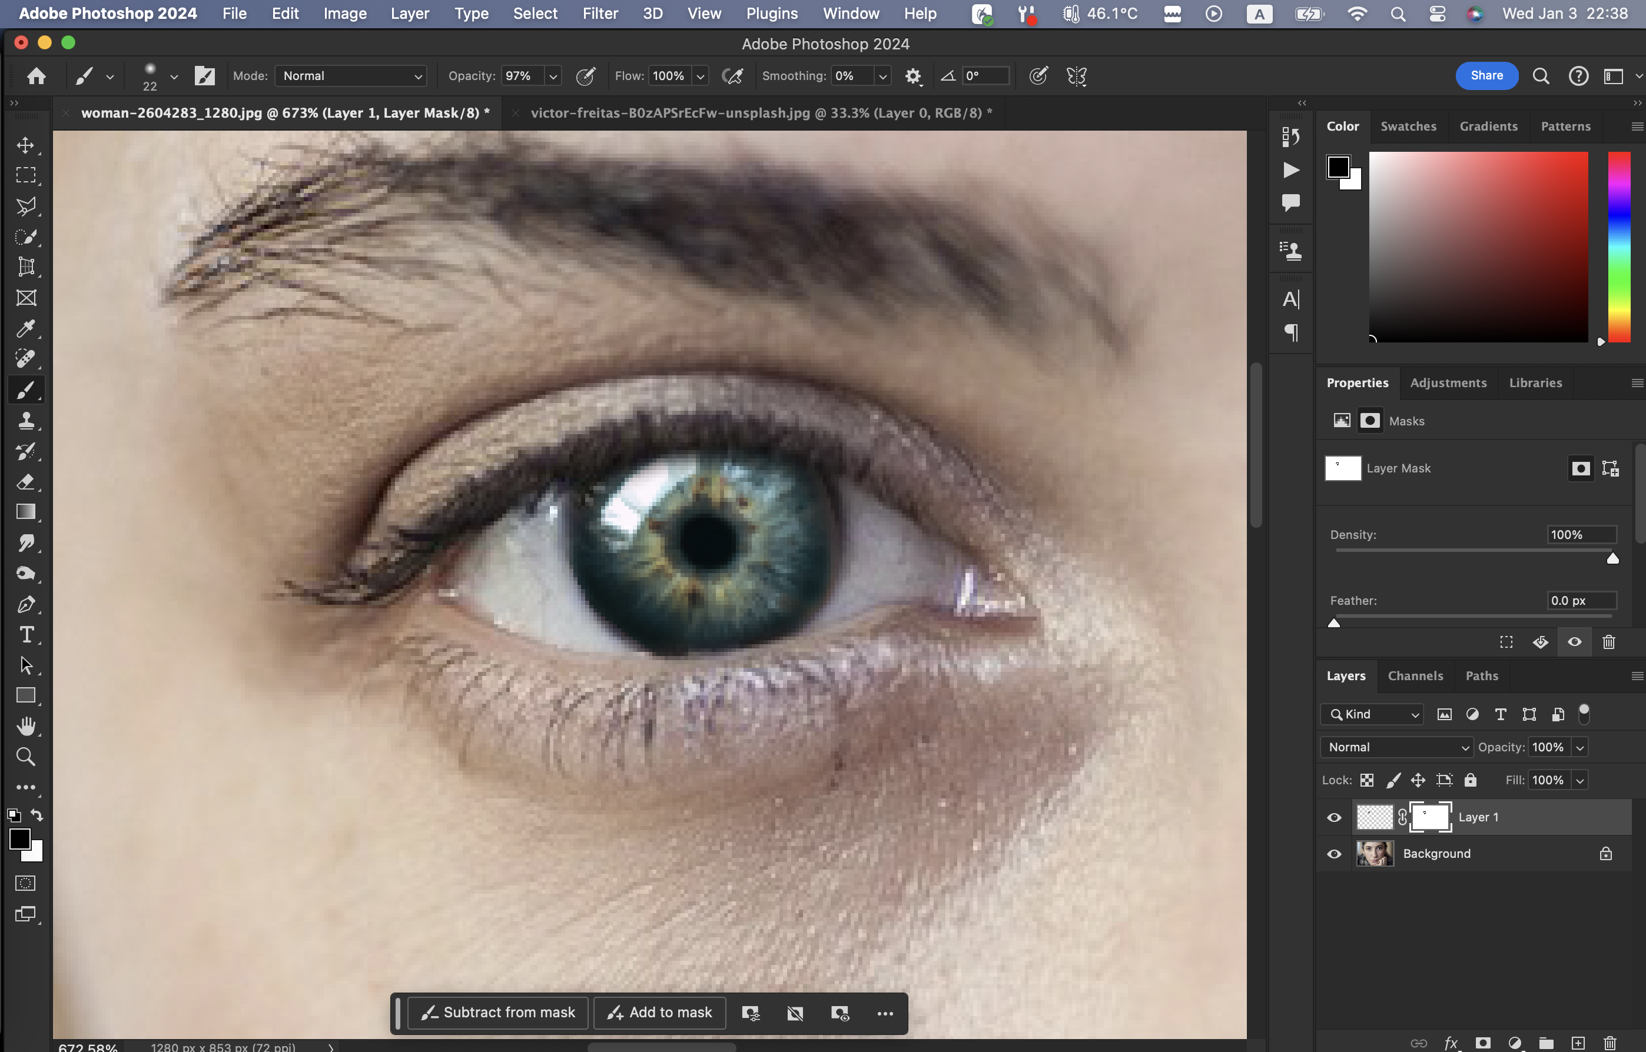Open the brush Mode dropdown

[x=351, y=76]
